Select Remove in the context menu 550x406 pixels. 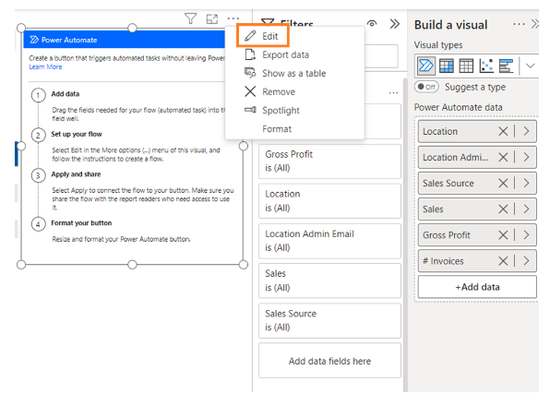point(294,92)
